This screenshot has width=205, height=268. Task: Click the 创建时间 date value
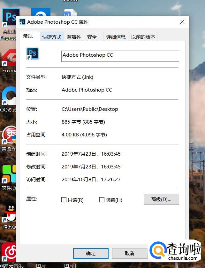91,154
